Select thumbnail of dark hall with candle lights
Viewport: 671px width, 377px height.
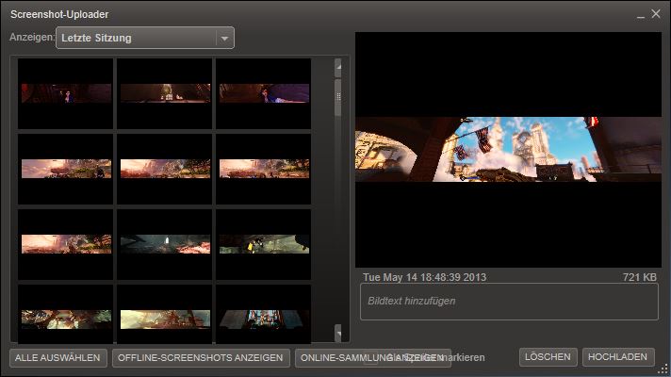point(165,93)
